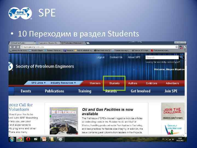Open the Exhibitors section
The image size is (197, 148).
[152, 83]
